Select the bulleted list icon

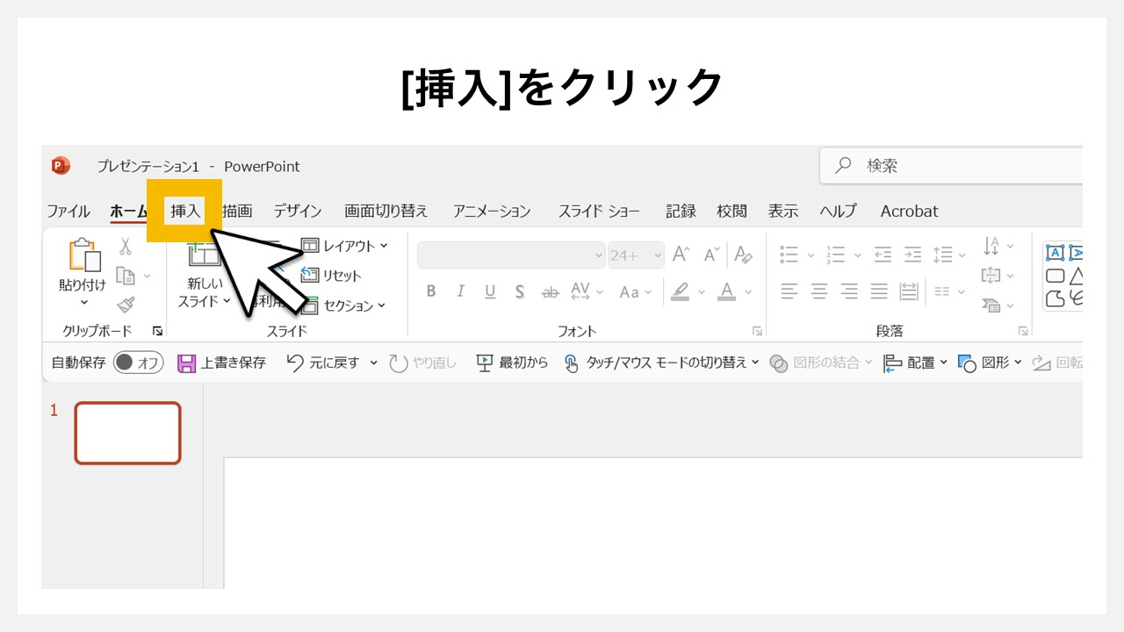coord(789,255)
